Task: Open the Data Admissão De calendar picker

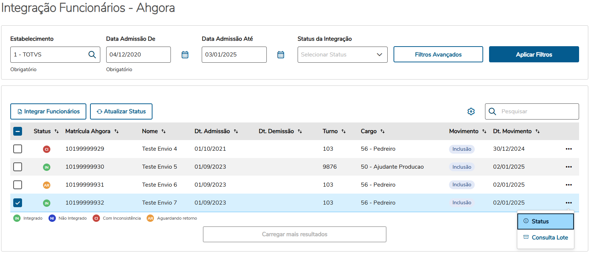Action: 185,55
